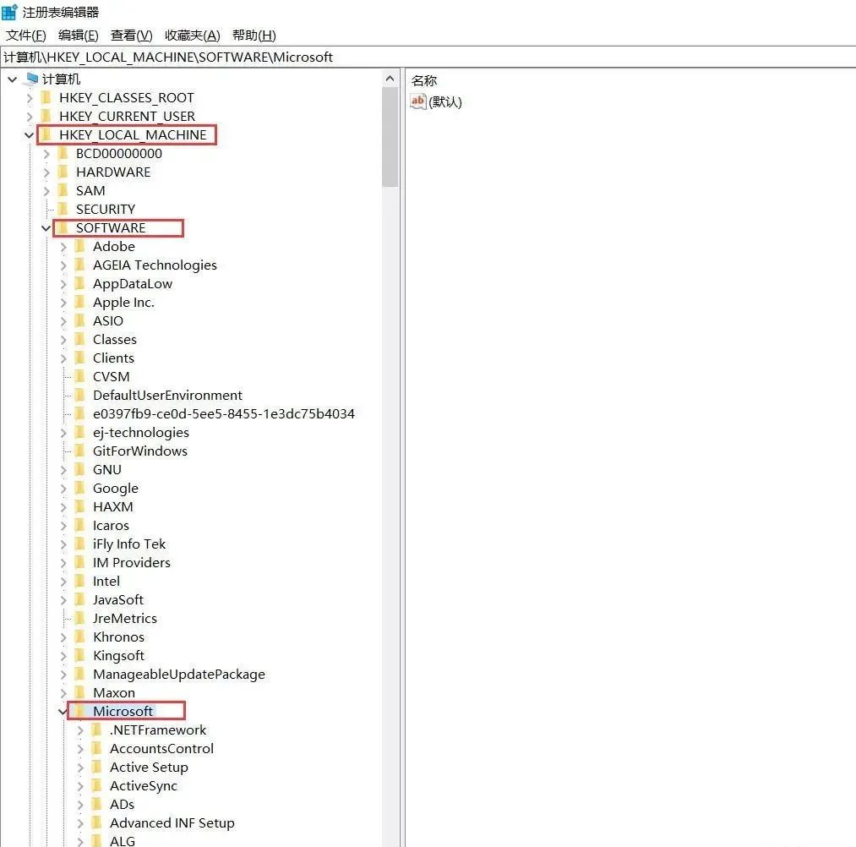Click the HKEY_CLASSES_ROOT folder icon

[46, 97]
